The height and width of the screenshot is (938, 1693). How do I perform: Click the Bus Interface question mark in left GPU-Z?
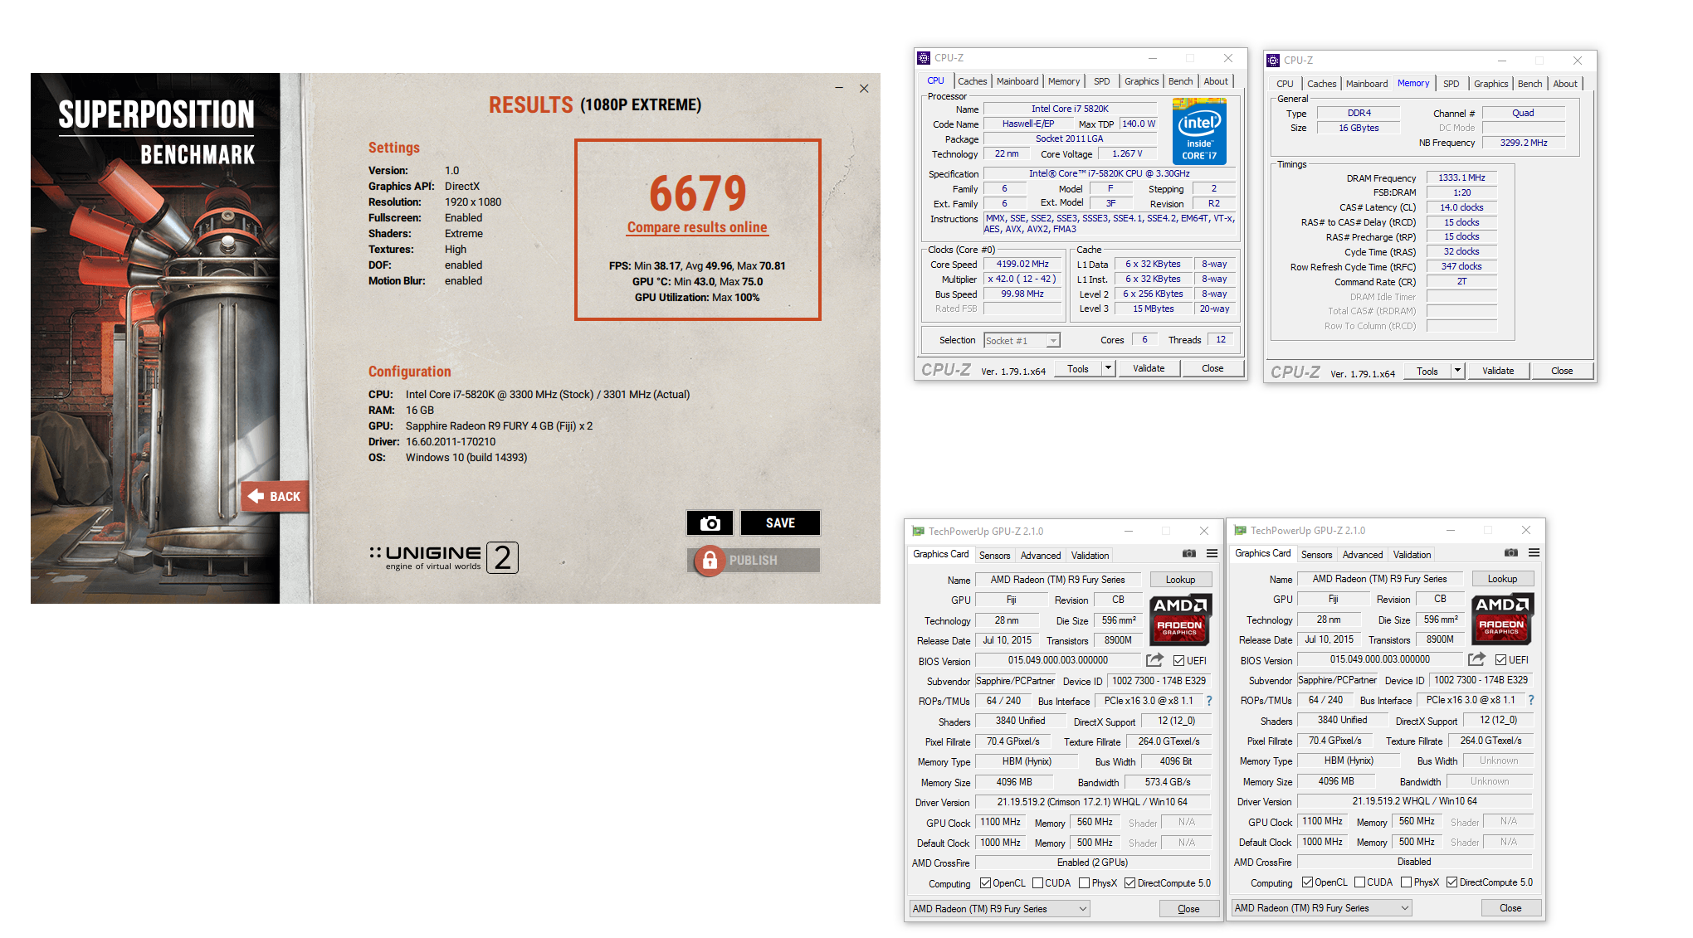[1209, 701]
